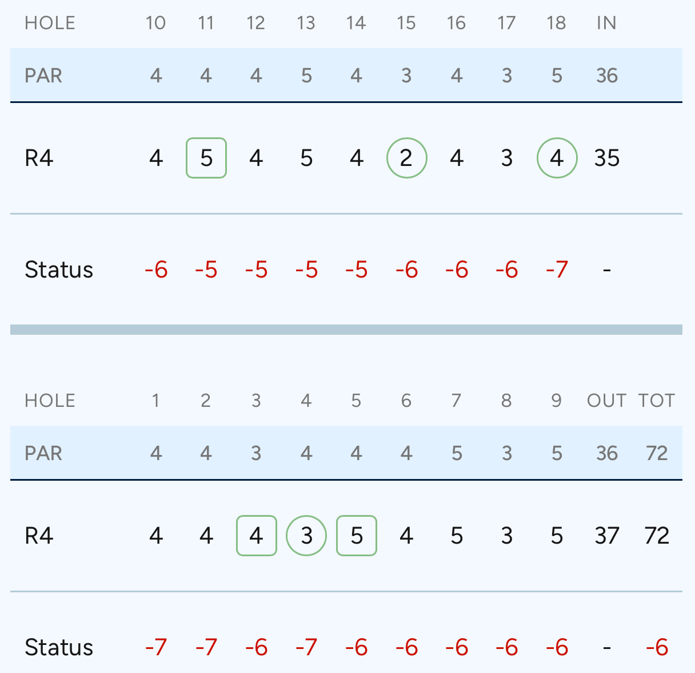
Task: Click the back nine total score 35
Action: click(606, 158)
